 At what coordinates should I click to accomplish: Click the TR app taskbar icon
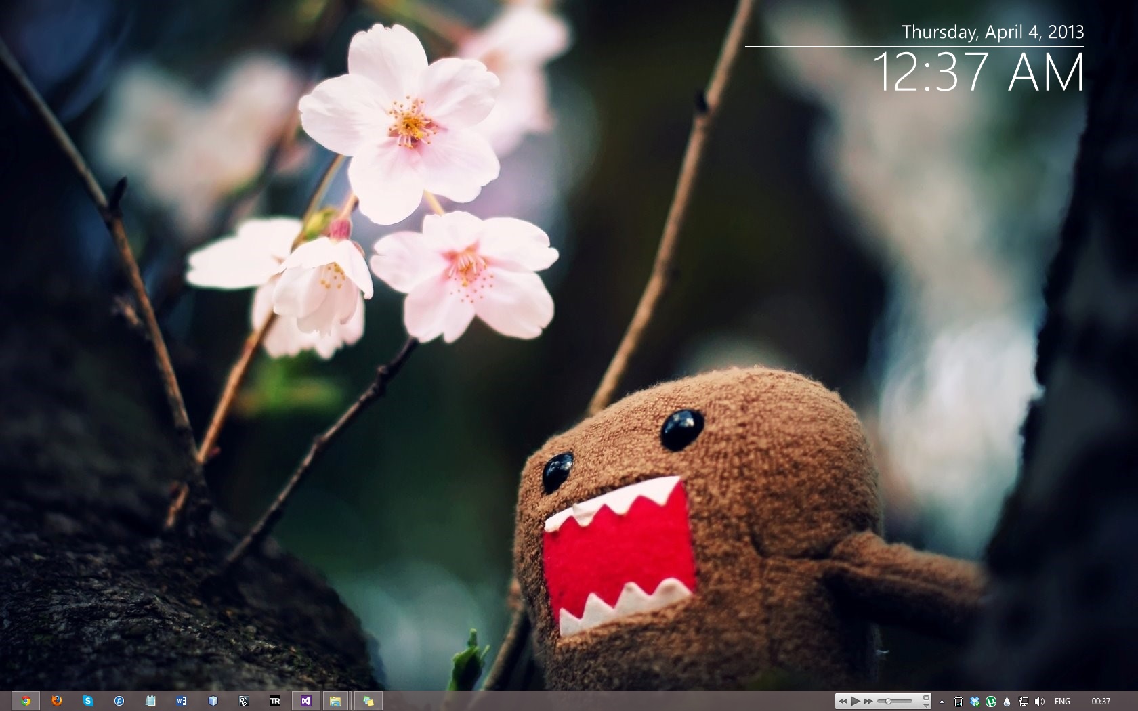click(x=275, y=701)
